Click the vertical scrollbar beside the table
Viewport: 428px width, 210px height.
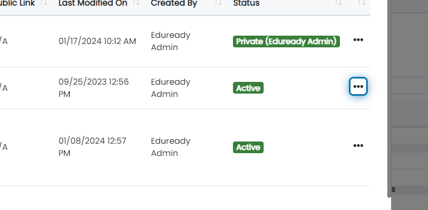(x=389, y=98)
